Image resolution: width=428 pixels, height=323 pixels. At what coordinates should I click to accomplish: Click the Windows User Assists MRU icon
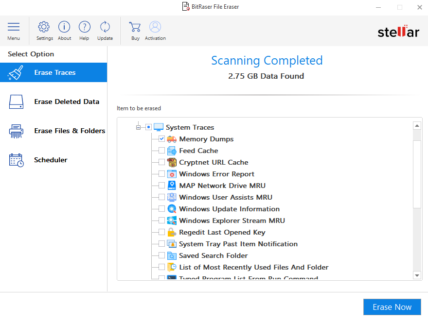tap(172, 197)
